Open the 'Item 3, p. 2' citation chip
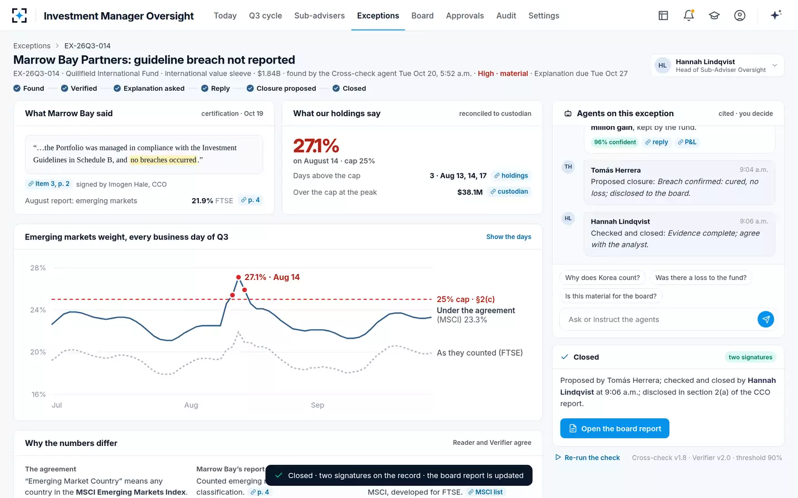Viewport: 798px width, 498px height. pos(49,184)
